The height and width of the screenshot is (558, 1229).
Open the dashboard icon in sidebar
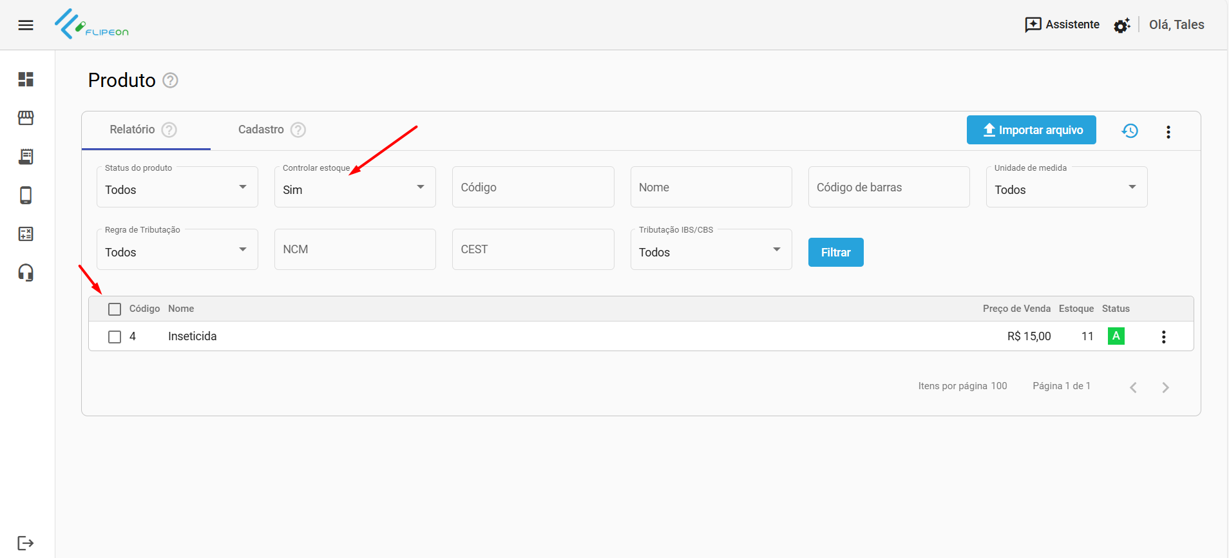point(26,79)
